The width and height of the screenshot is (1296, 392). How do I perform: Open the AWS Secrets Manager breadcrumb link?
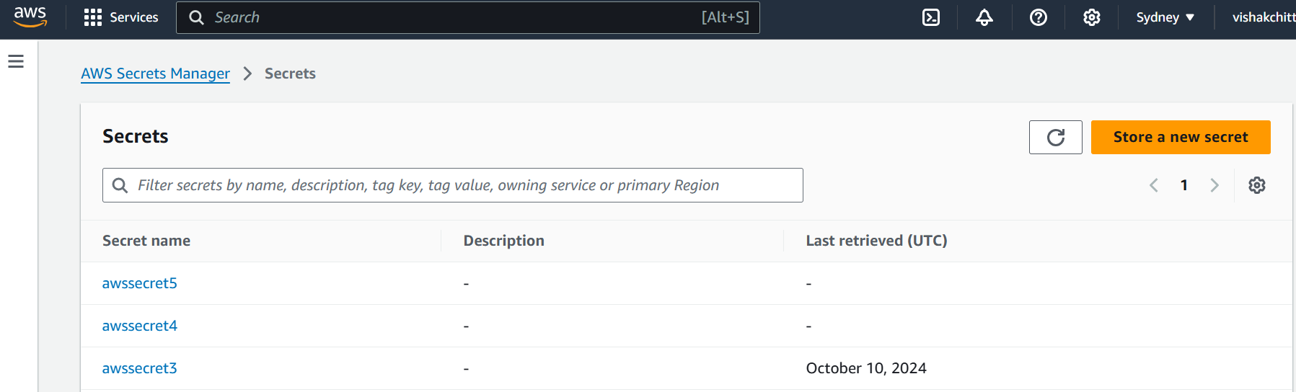click(x=155, y=73)
